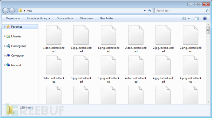Click the test breadcrumb in address bar
The image size is (212, 118).
coord(29,11)
